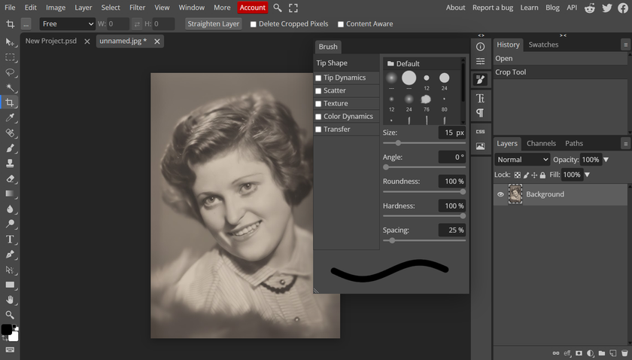Expand the Fill slider arrow
The image size is (632, 360).
coord(588,175)
